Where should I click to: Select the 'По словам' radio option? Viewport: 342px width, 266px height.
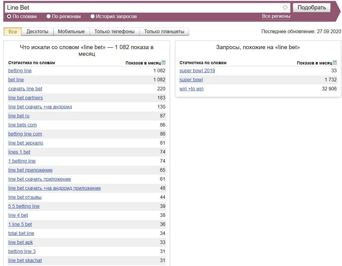[9, 17]
